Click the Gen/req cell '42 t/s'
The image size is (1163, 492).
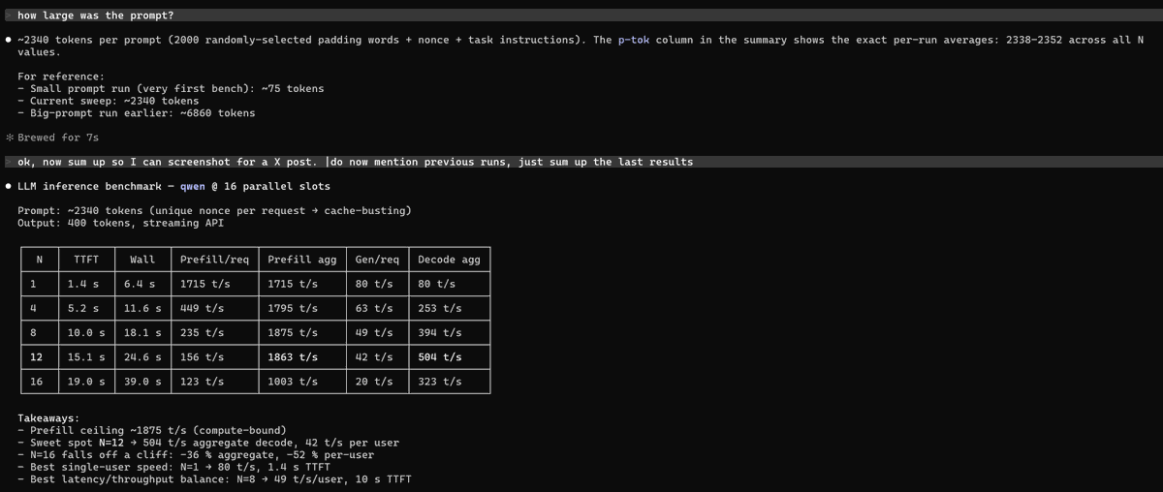(375, 356)
